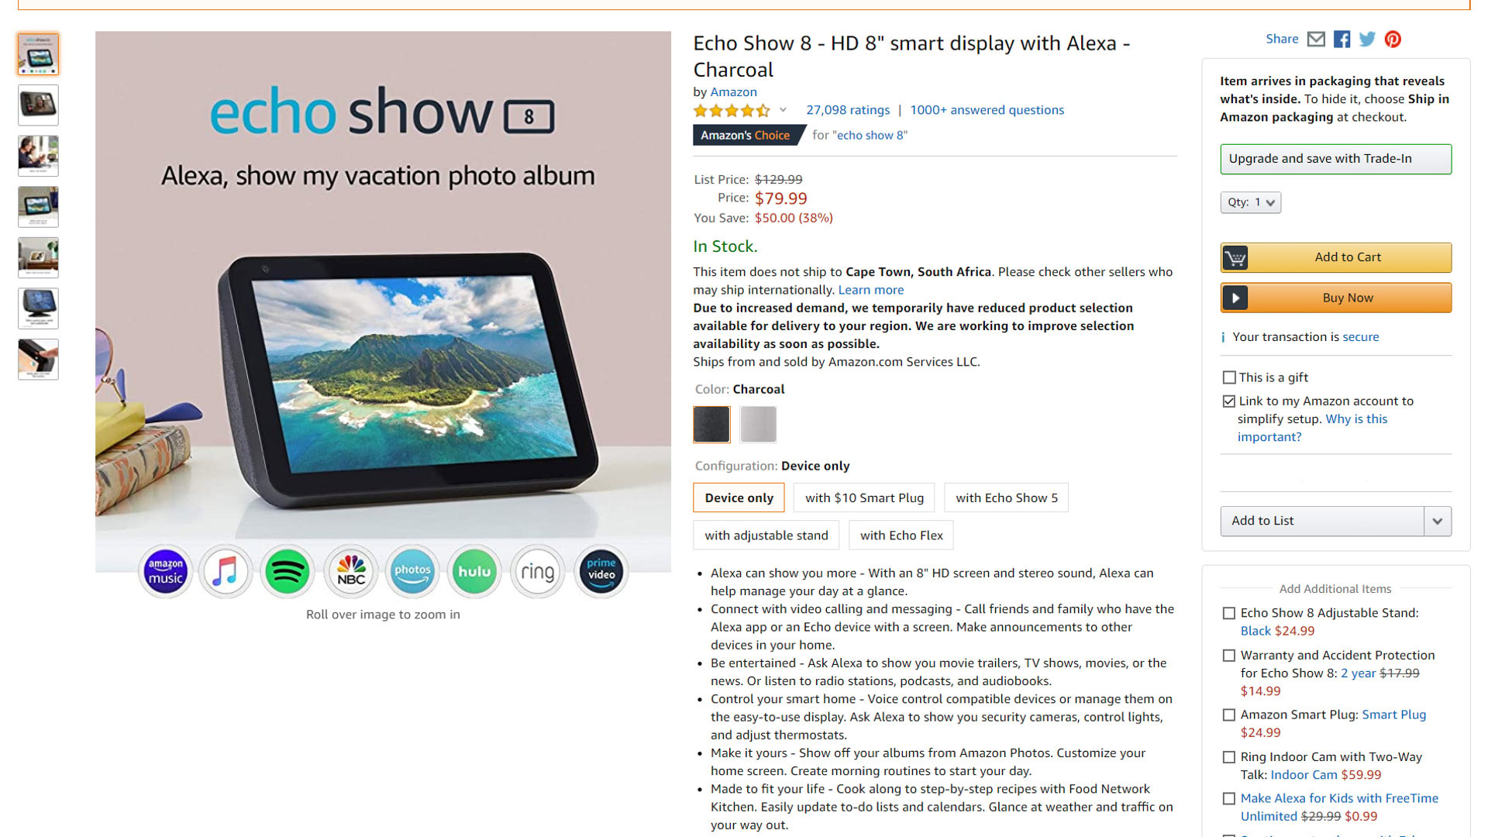1488x837 pixels.
Task: Expand the Add to List arrow
Action: pos(1437,521)
